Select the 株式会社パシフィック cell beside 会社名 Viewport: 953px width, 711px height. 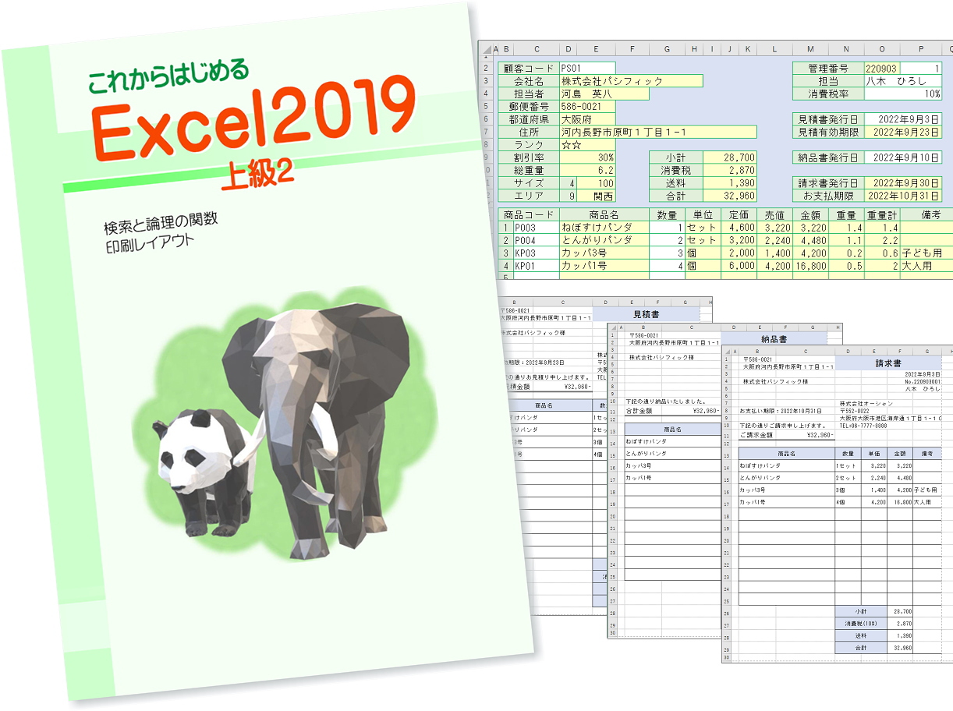tap(631, 81)
